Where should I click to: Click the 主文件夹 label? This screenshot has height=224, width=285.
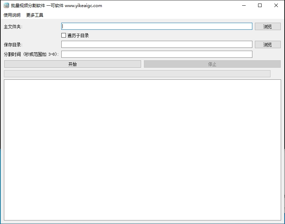pos(13,27)
